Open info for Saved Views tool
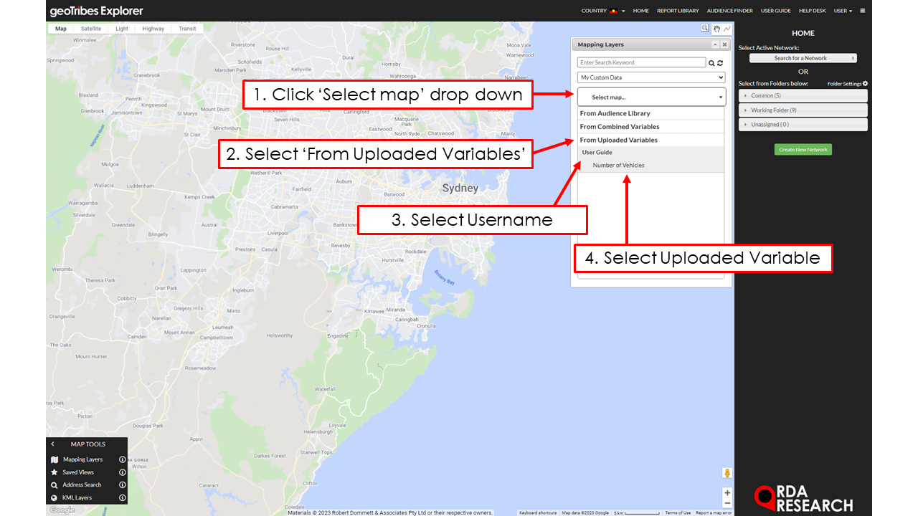 tap(123, 472)
